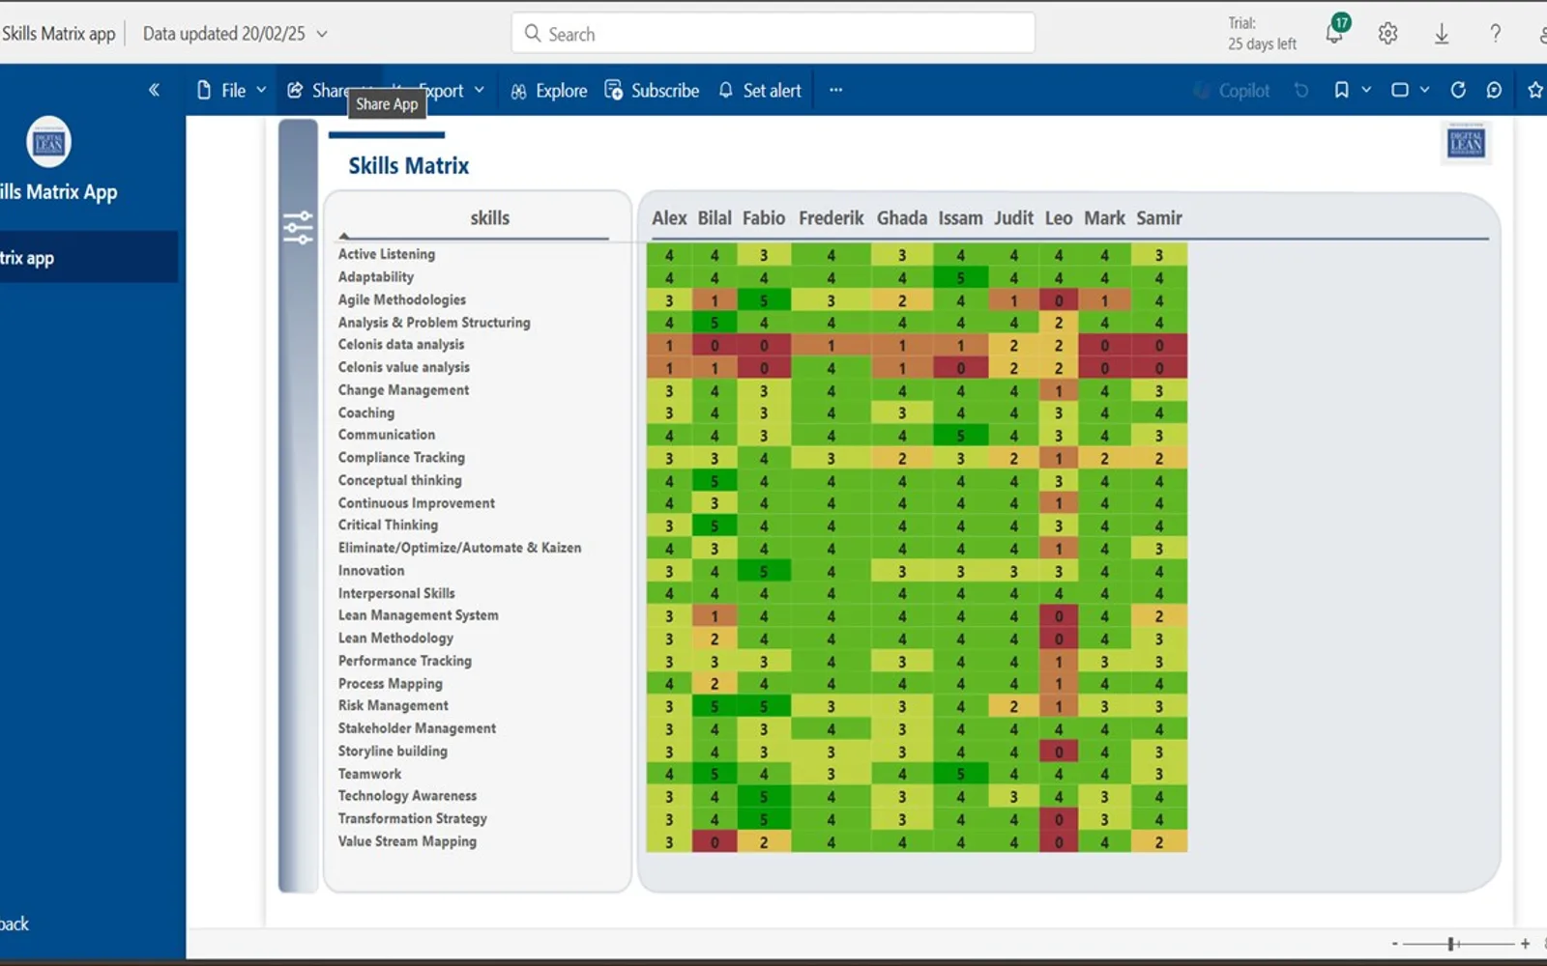Sort by the skills column header
The width and height of the screenshot is (1547, 966).
tap(489, 218)
